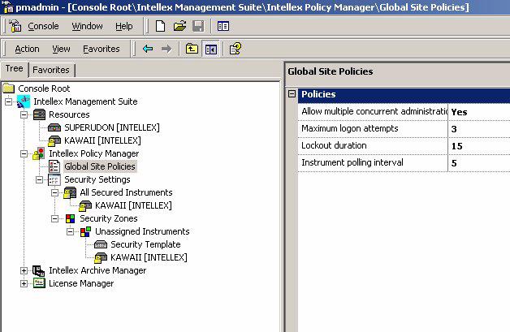
Task: Select Global Site Policies tree item
Action: [x=100, y=166]
